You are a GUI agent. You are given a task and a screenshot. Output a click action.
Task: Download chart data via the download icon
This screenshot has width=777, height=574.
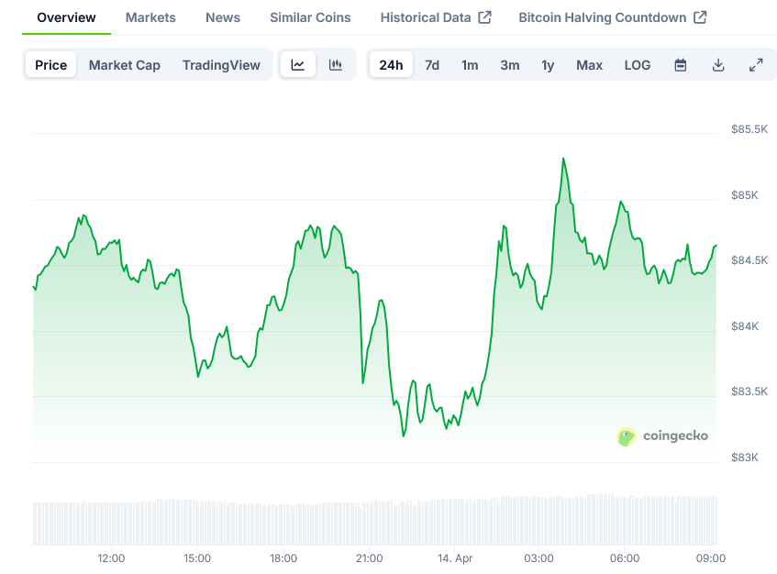coord(718,65)
